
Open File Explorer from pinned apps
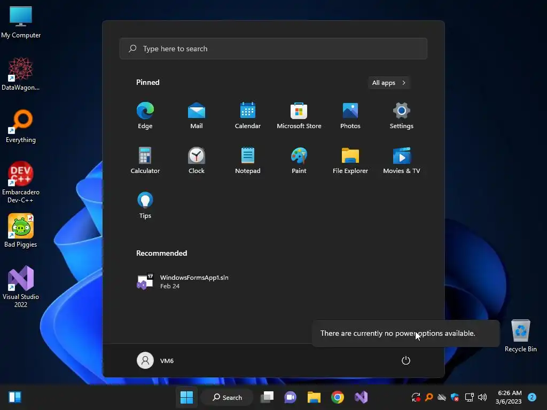click(x=350, y=160)
